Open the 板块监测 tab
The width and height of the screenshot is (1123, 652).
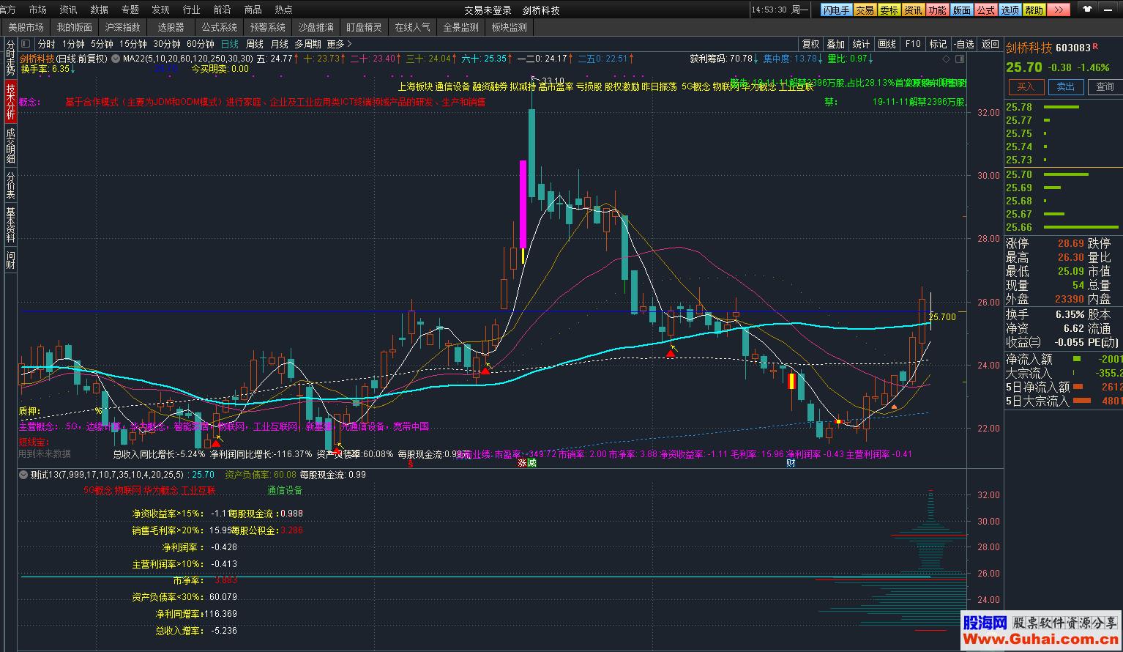tap(509, 27)
